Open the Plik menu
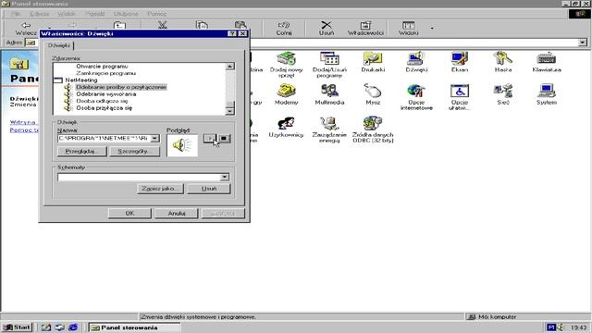 click(x=16, y=14)
